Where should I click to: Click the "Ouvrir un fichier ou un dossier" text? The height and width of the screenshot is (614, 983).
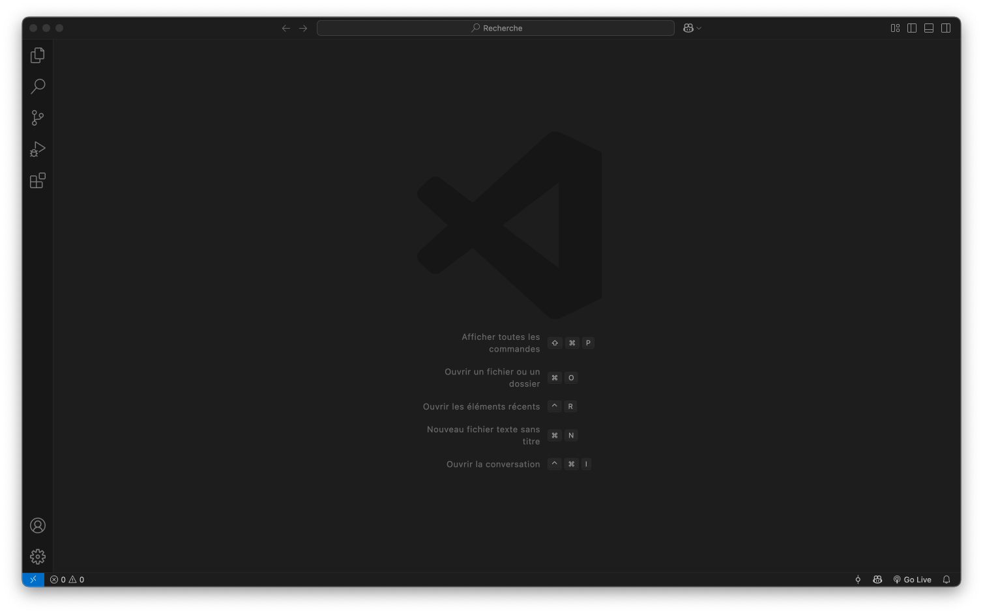(492, 378)
